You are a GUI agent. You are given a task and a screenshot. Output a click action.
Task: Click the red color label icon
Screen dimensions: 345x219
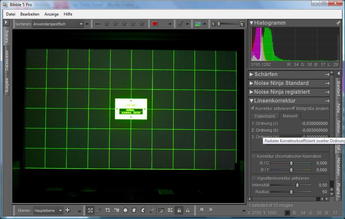155,24
